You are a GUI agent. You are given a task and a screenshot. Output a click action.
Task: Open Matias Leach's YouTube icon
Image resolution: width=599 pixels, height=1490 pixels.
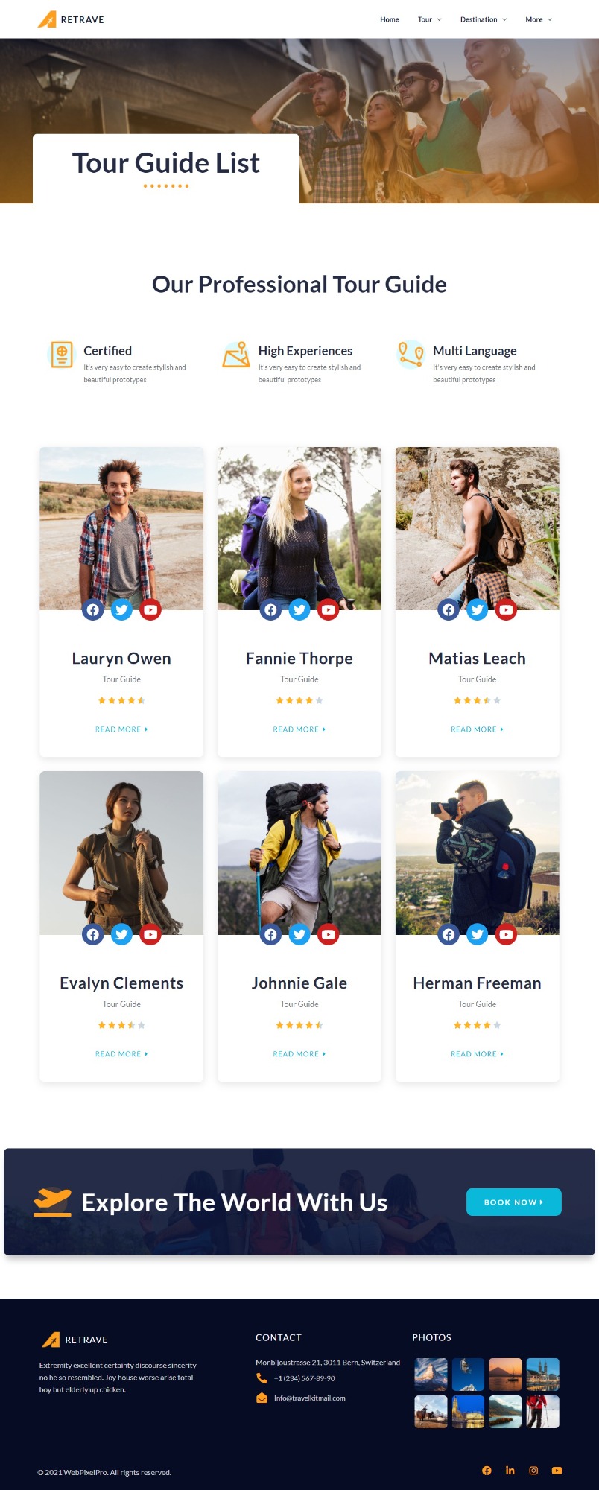506,609
